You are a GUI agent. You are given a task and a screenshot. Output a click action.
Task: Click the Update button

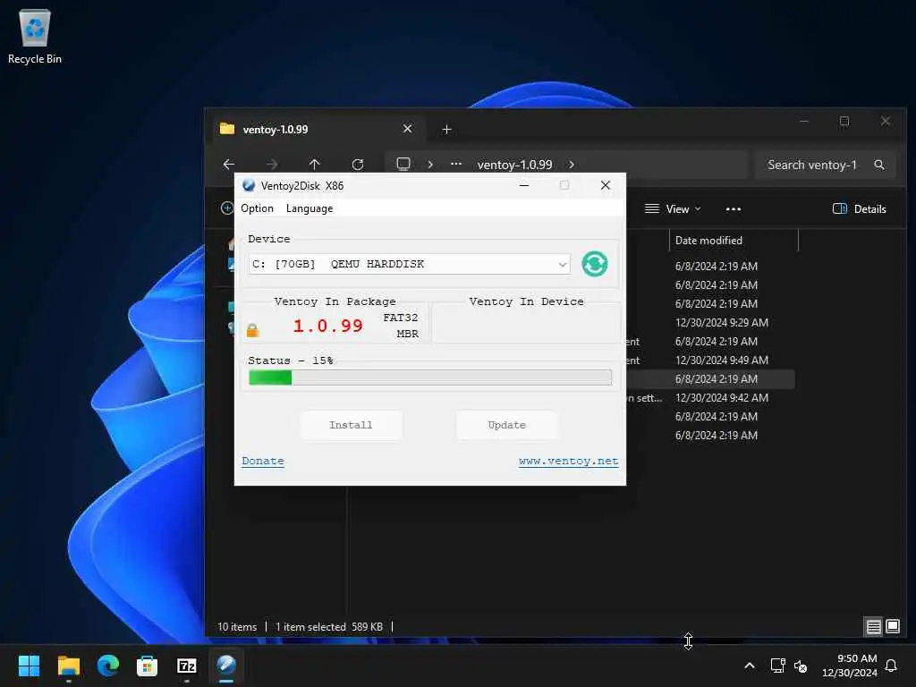pos(506,425)
